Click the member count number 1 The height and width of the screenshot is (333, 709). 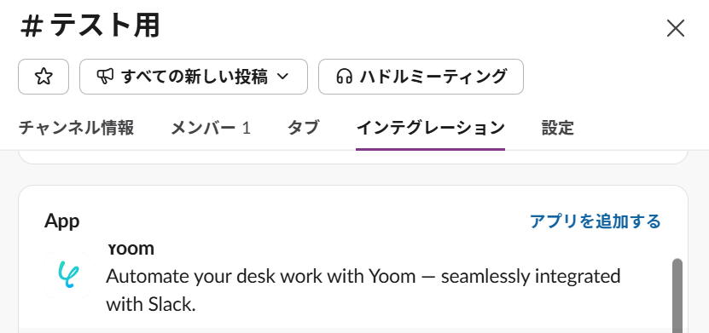(246, 128)
